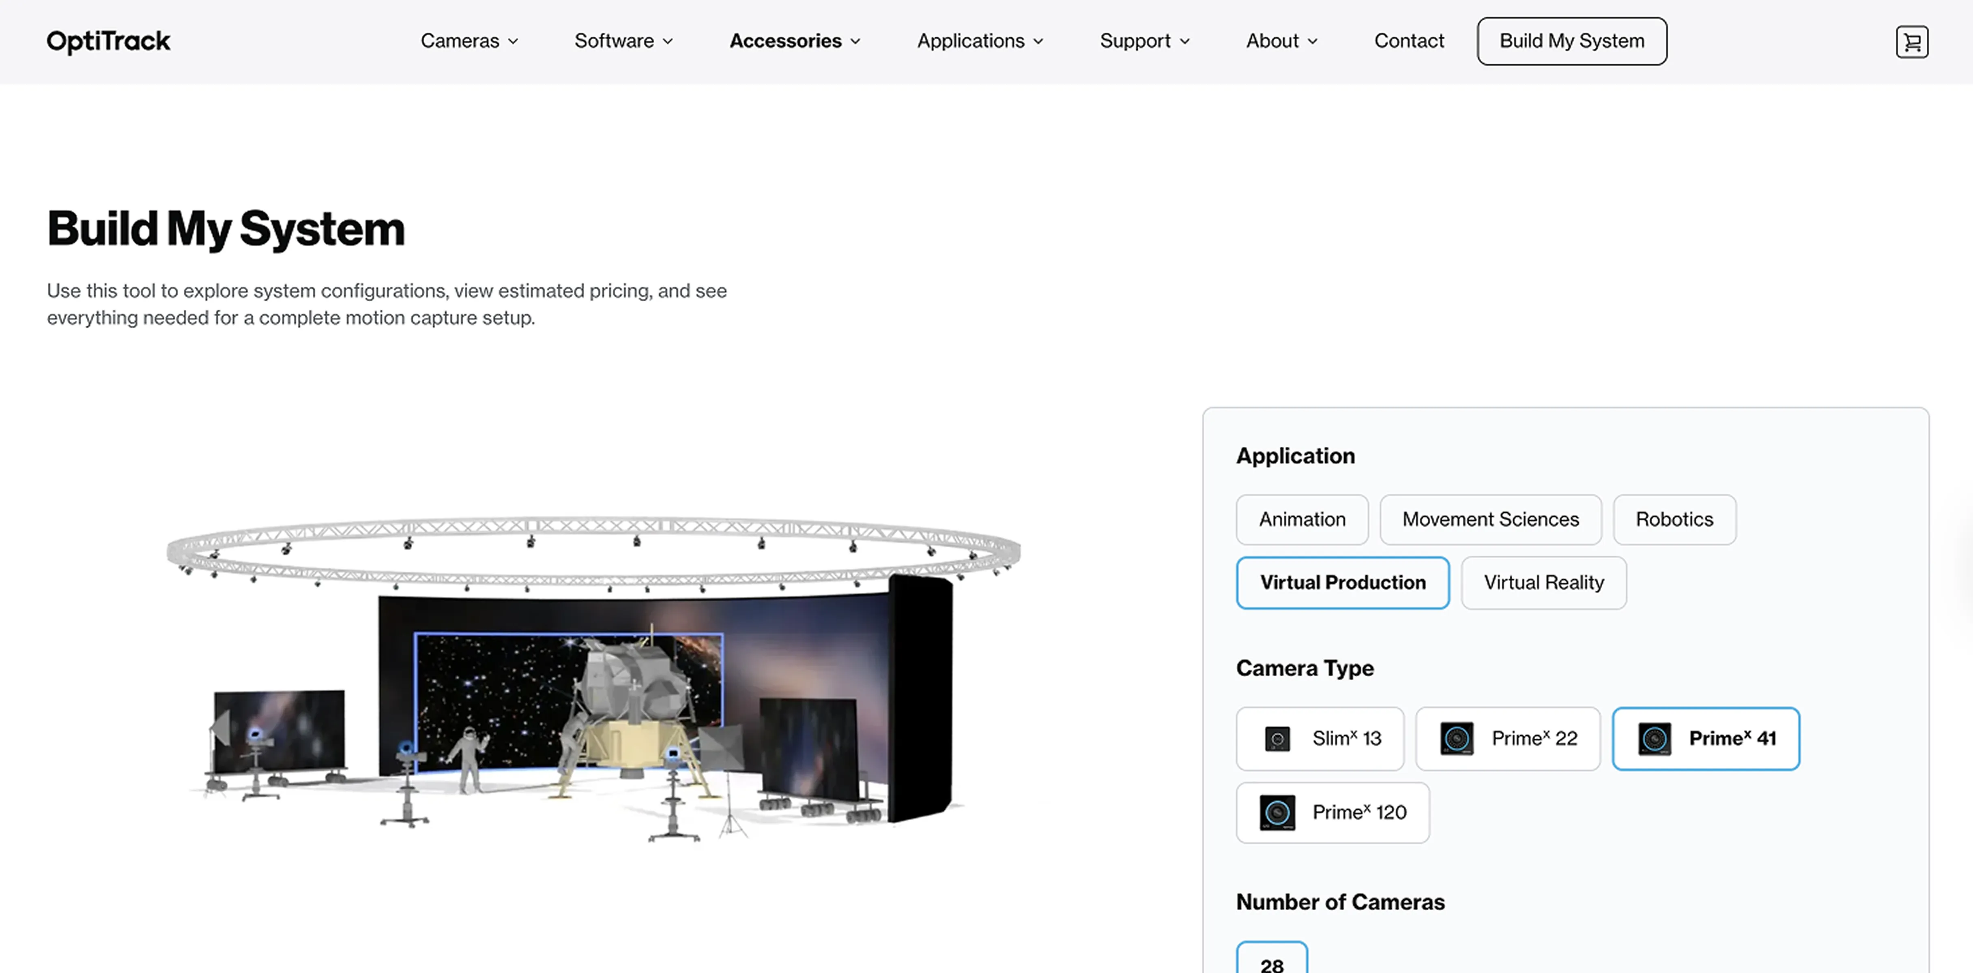Expand the Software dropdown menu
Screen dimensions: 1973x973
[623, 41]
